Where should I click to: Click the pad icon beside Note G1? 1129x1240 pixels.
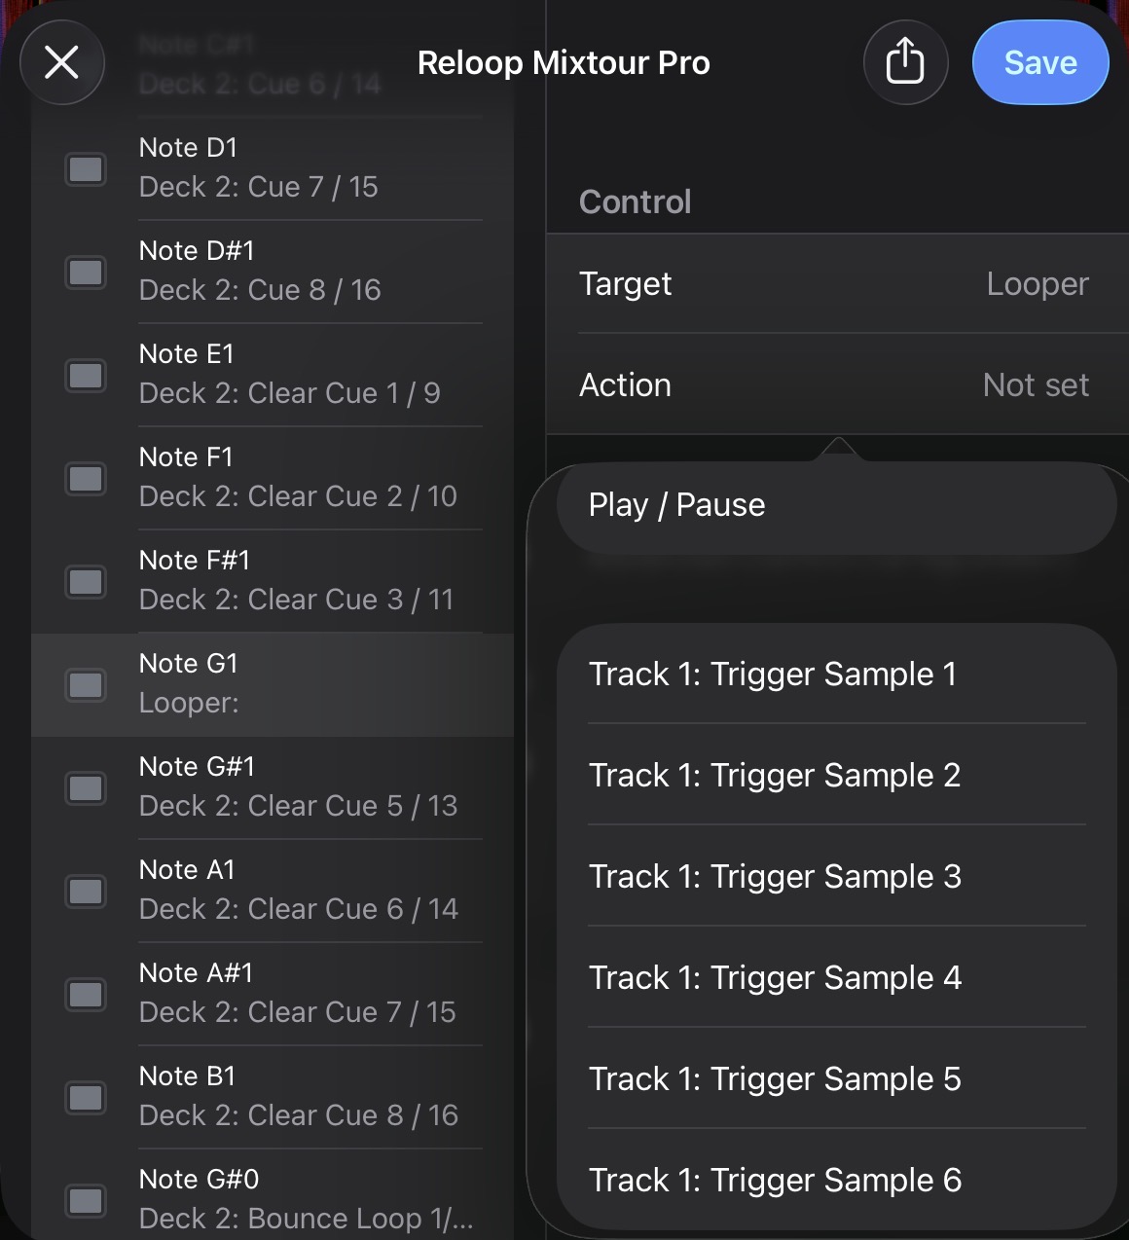pyautogui.click(x=86, y=685)
